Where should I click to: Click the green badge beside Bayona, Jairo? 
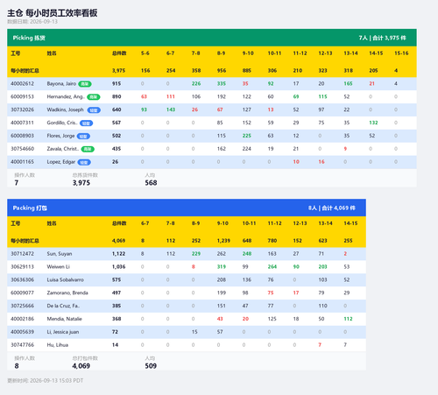pyautogui.click(x=85, y=84)
